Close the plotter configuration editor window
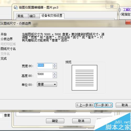131x131 pixels. click(112, 6)
